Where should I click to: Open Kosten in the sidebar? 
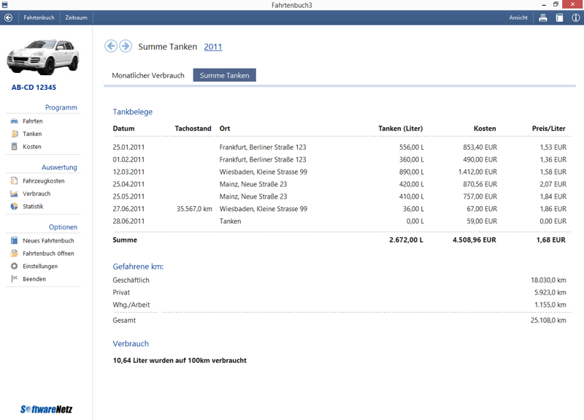click(31, 147)
